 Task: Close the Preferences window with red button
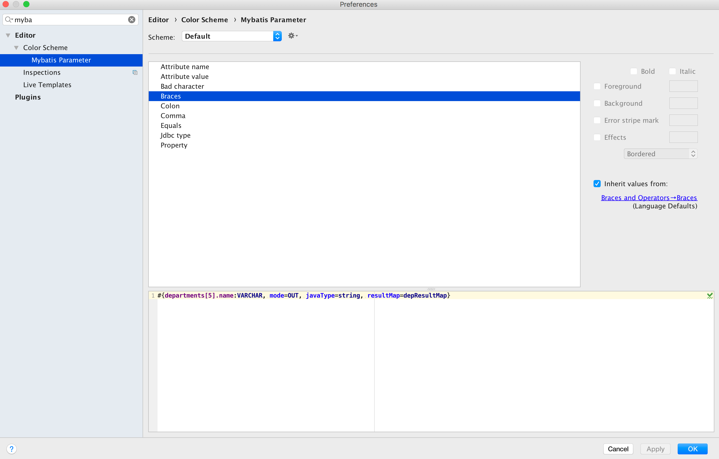[5, 4]
